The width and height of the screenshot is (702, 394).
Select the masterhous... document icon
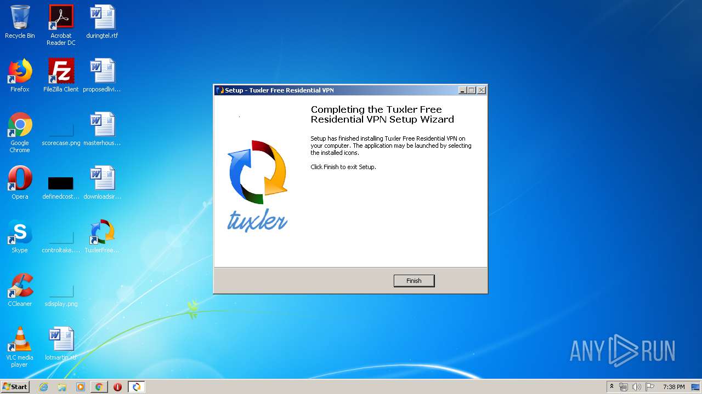pyautogui.click(x=102, y=129)
